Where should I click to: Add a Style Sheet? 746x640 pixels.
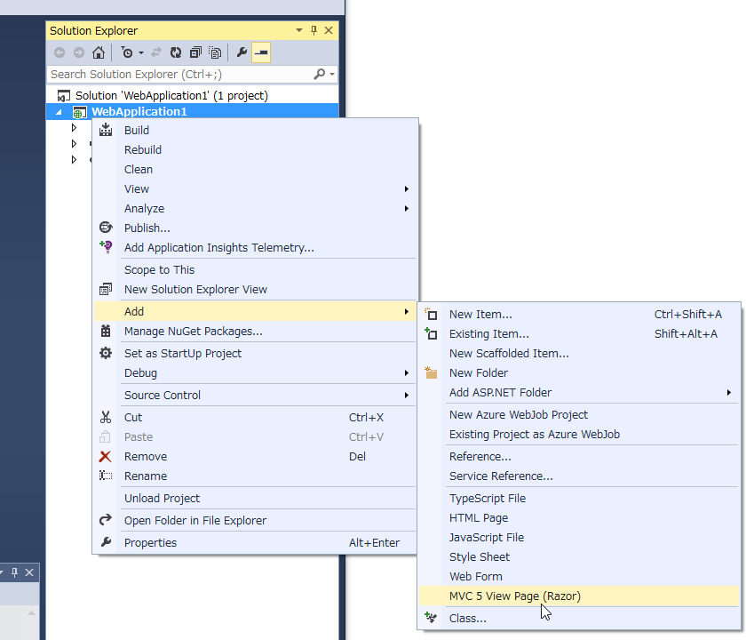tap(579, 556)
